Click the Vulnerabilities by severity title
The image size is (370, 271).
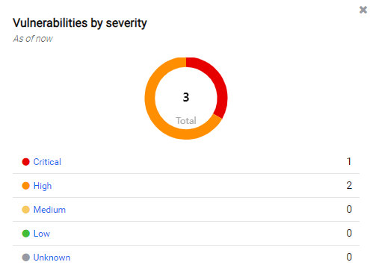click(x=80, y=23)
